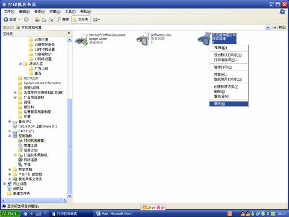Click folder tree horizontal scroll right arrow
This screenshot has width=289, height=217.
point(64,200)
